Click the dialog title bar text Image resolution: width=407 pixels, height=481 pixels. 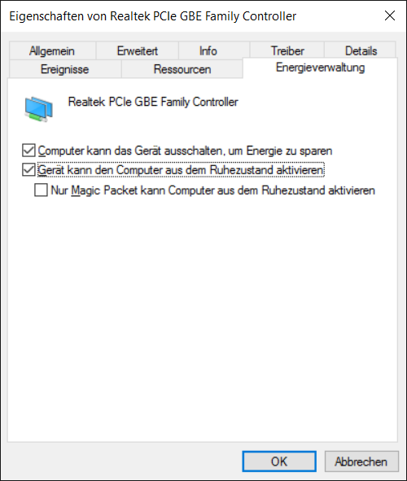tap(153, 16)
